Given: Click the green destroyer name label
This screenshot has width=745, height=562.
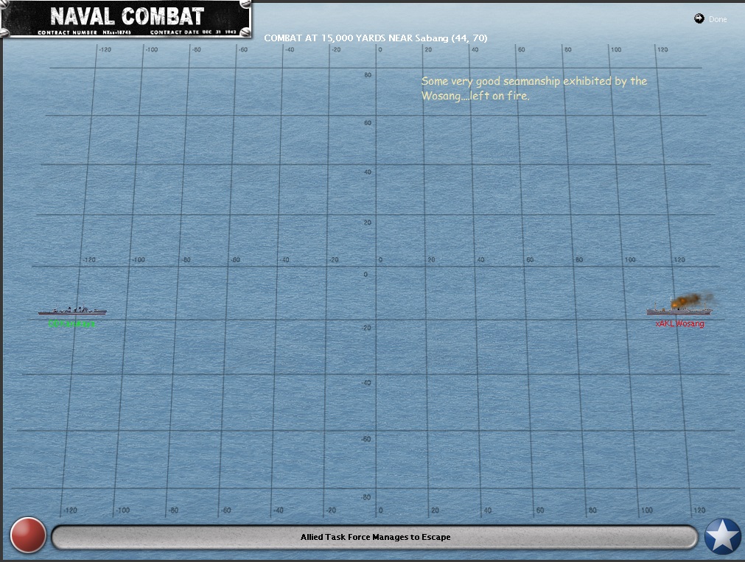Looking at the screenshot, I should tap(71, 324).
